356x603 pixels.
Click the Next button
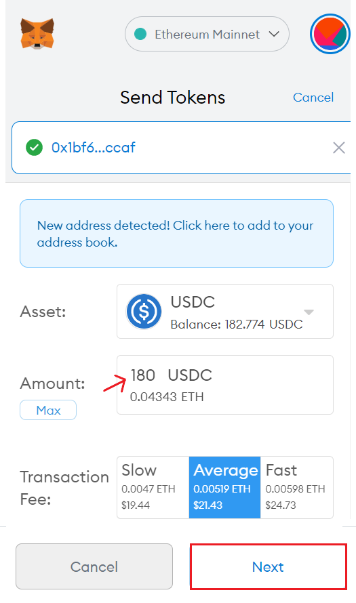click(269, 566)
